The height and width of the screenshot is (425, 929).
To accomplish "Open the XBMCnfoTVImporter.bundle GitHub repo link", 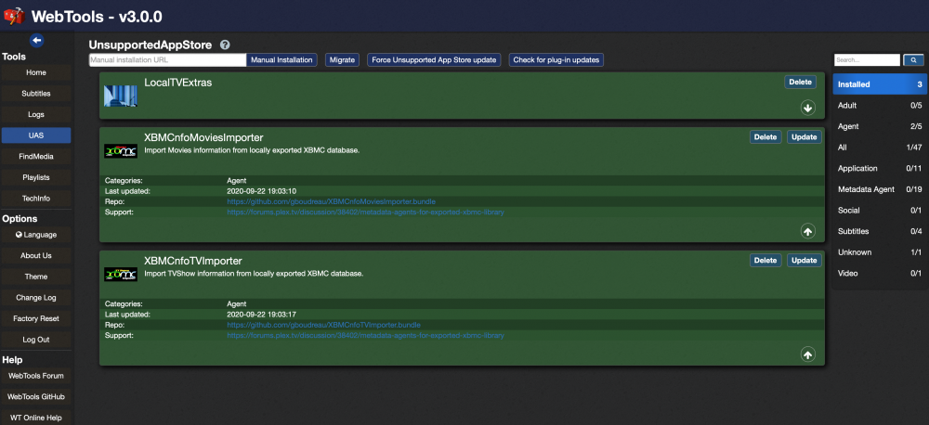I will pos(323,325).
